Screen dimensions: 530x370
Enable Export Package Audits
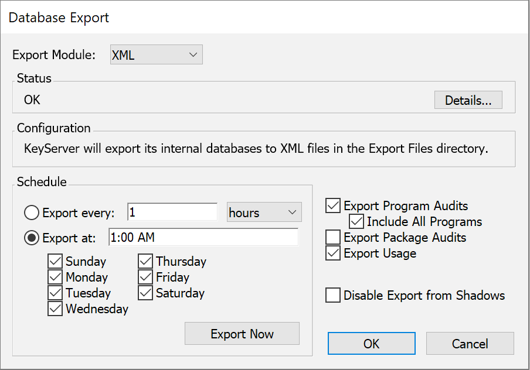(333, 237)
